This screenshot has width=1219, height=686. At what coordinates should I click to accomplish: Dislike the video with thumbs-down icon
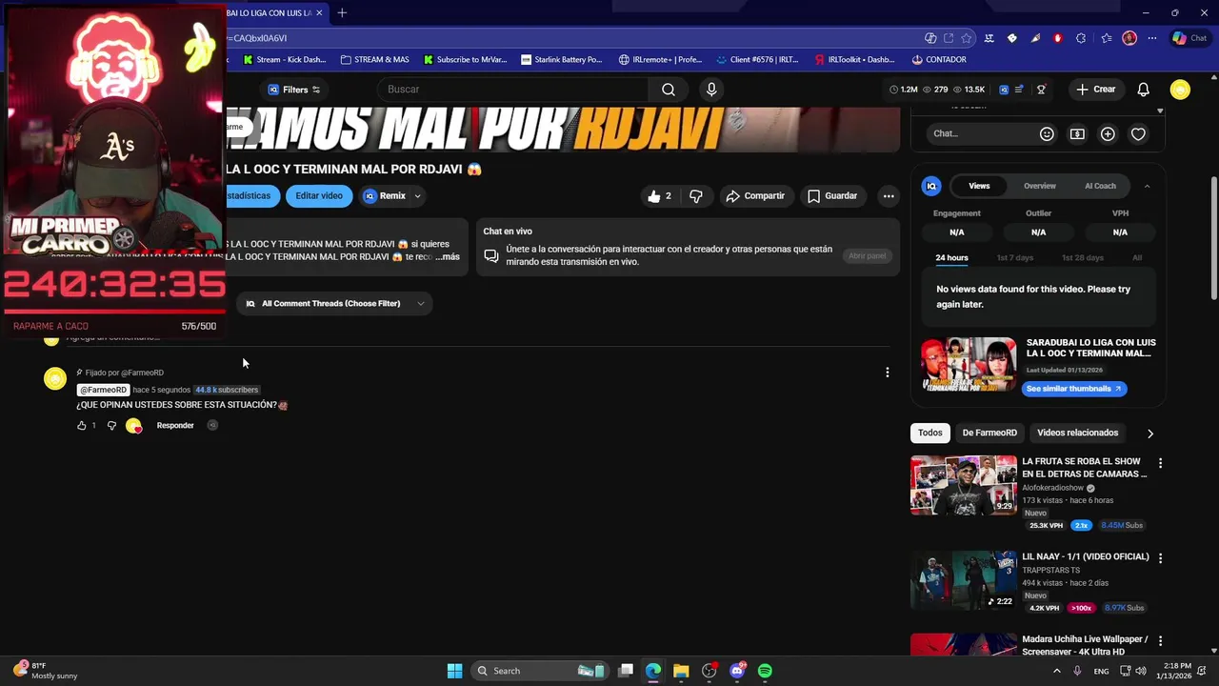pyautogui.click(x=696, y=196)
